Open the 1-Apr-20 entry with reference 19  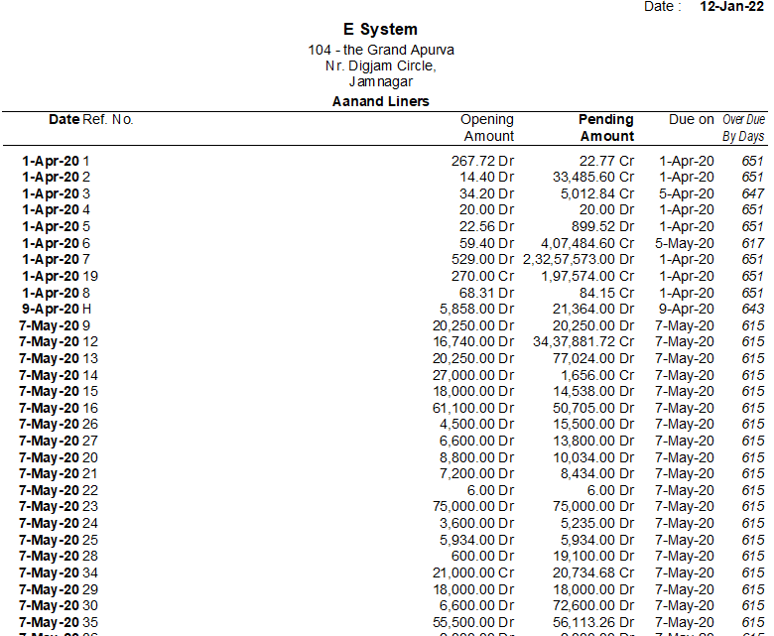(x=60, y=276)
